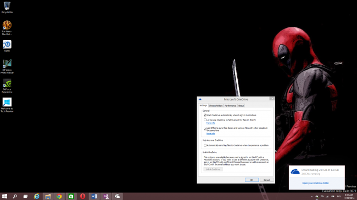Switch to the Choose folders tab

[x=216, y=106]
